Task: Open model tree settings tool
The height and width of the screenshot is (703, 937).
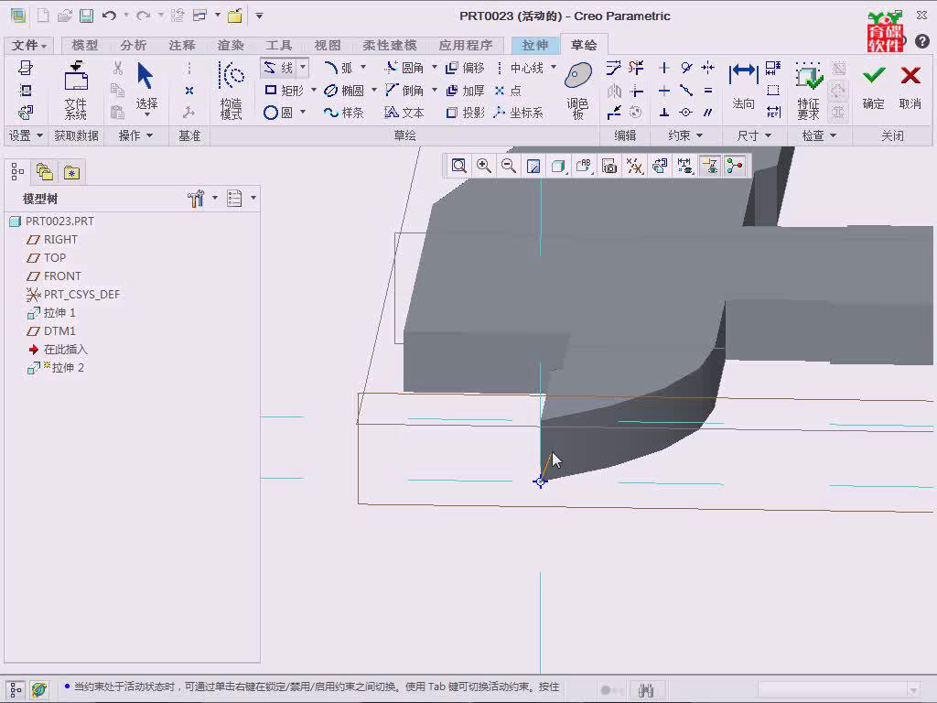Action: pos(196,198)
